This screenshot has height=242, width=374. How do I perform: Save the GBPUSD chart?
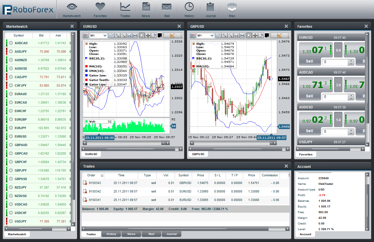[x=236, y=35]
